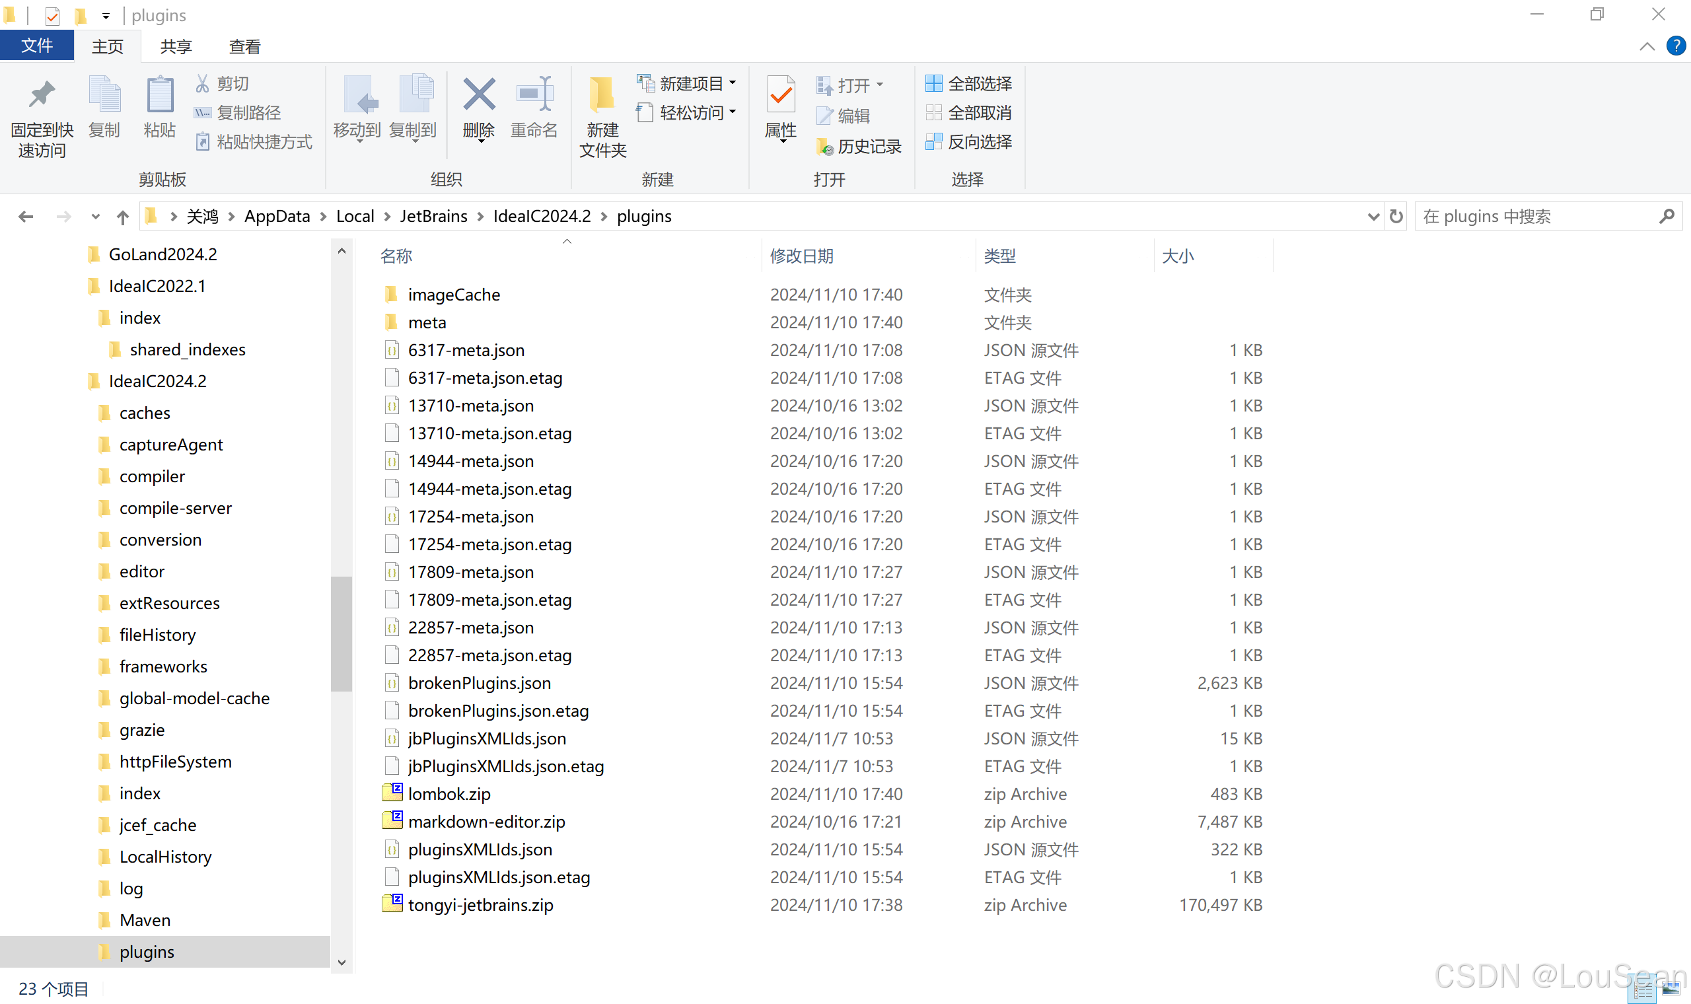Click the Select None (全部取消) option
Viewport: 1691px width, 1004px height.
968,113
